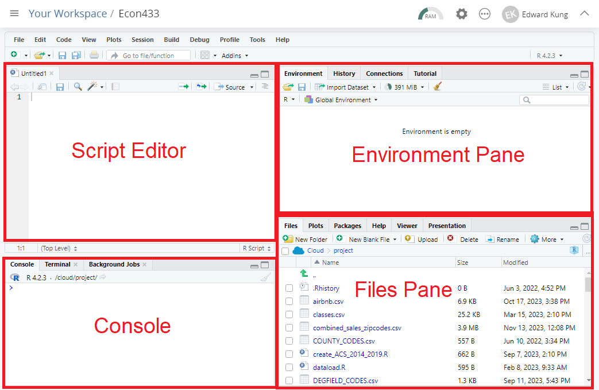Open Import Dataset dropdown
Viewport: 599px width, 390px height.
tap(345, 87)
